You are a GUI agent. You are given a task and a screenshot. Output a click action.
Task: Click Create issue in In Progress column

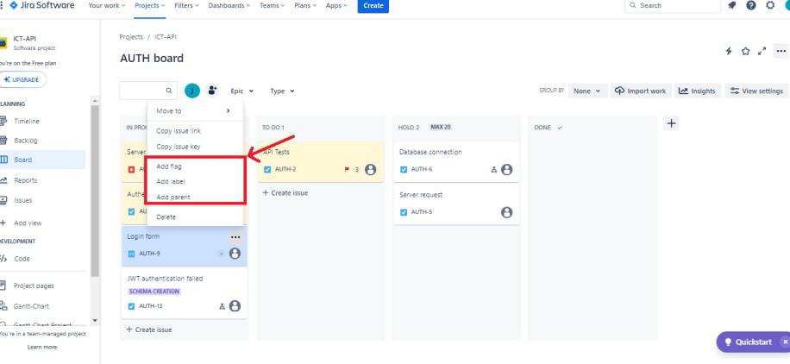149,329
